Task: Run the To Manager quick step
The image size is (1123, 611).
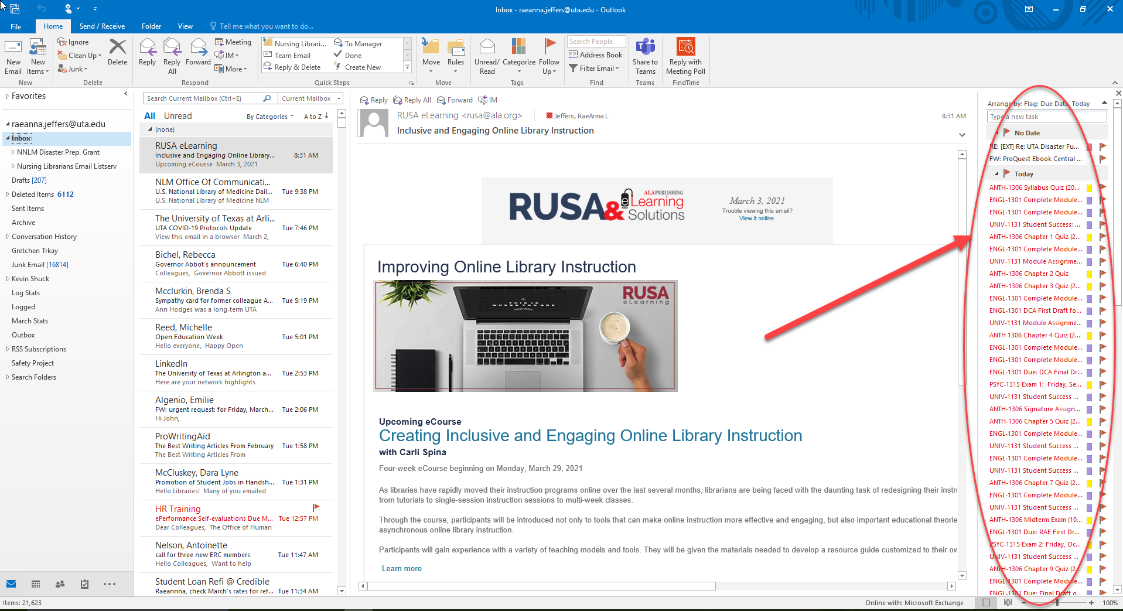Action: point(358,43)
